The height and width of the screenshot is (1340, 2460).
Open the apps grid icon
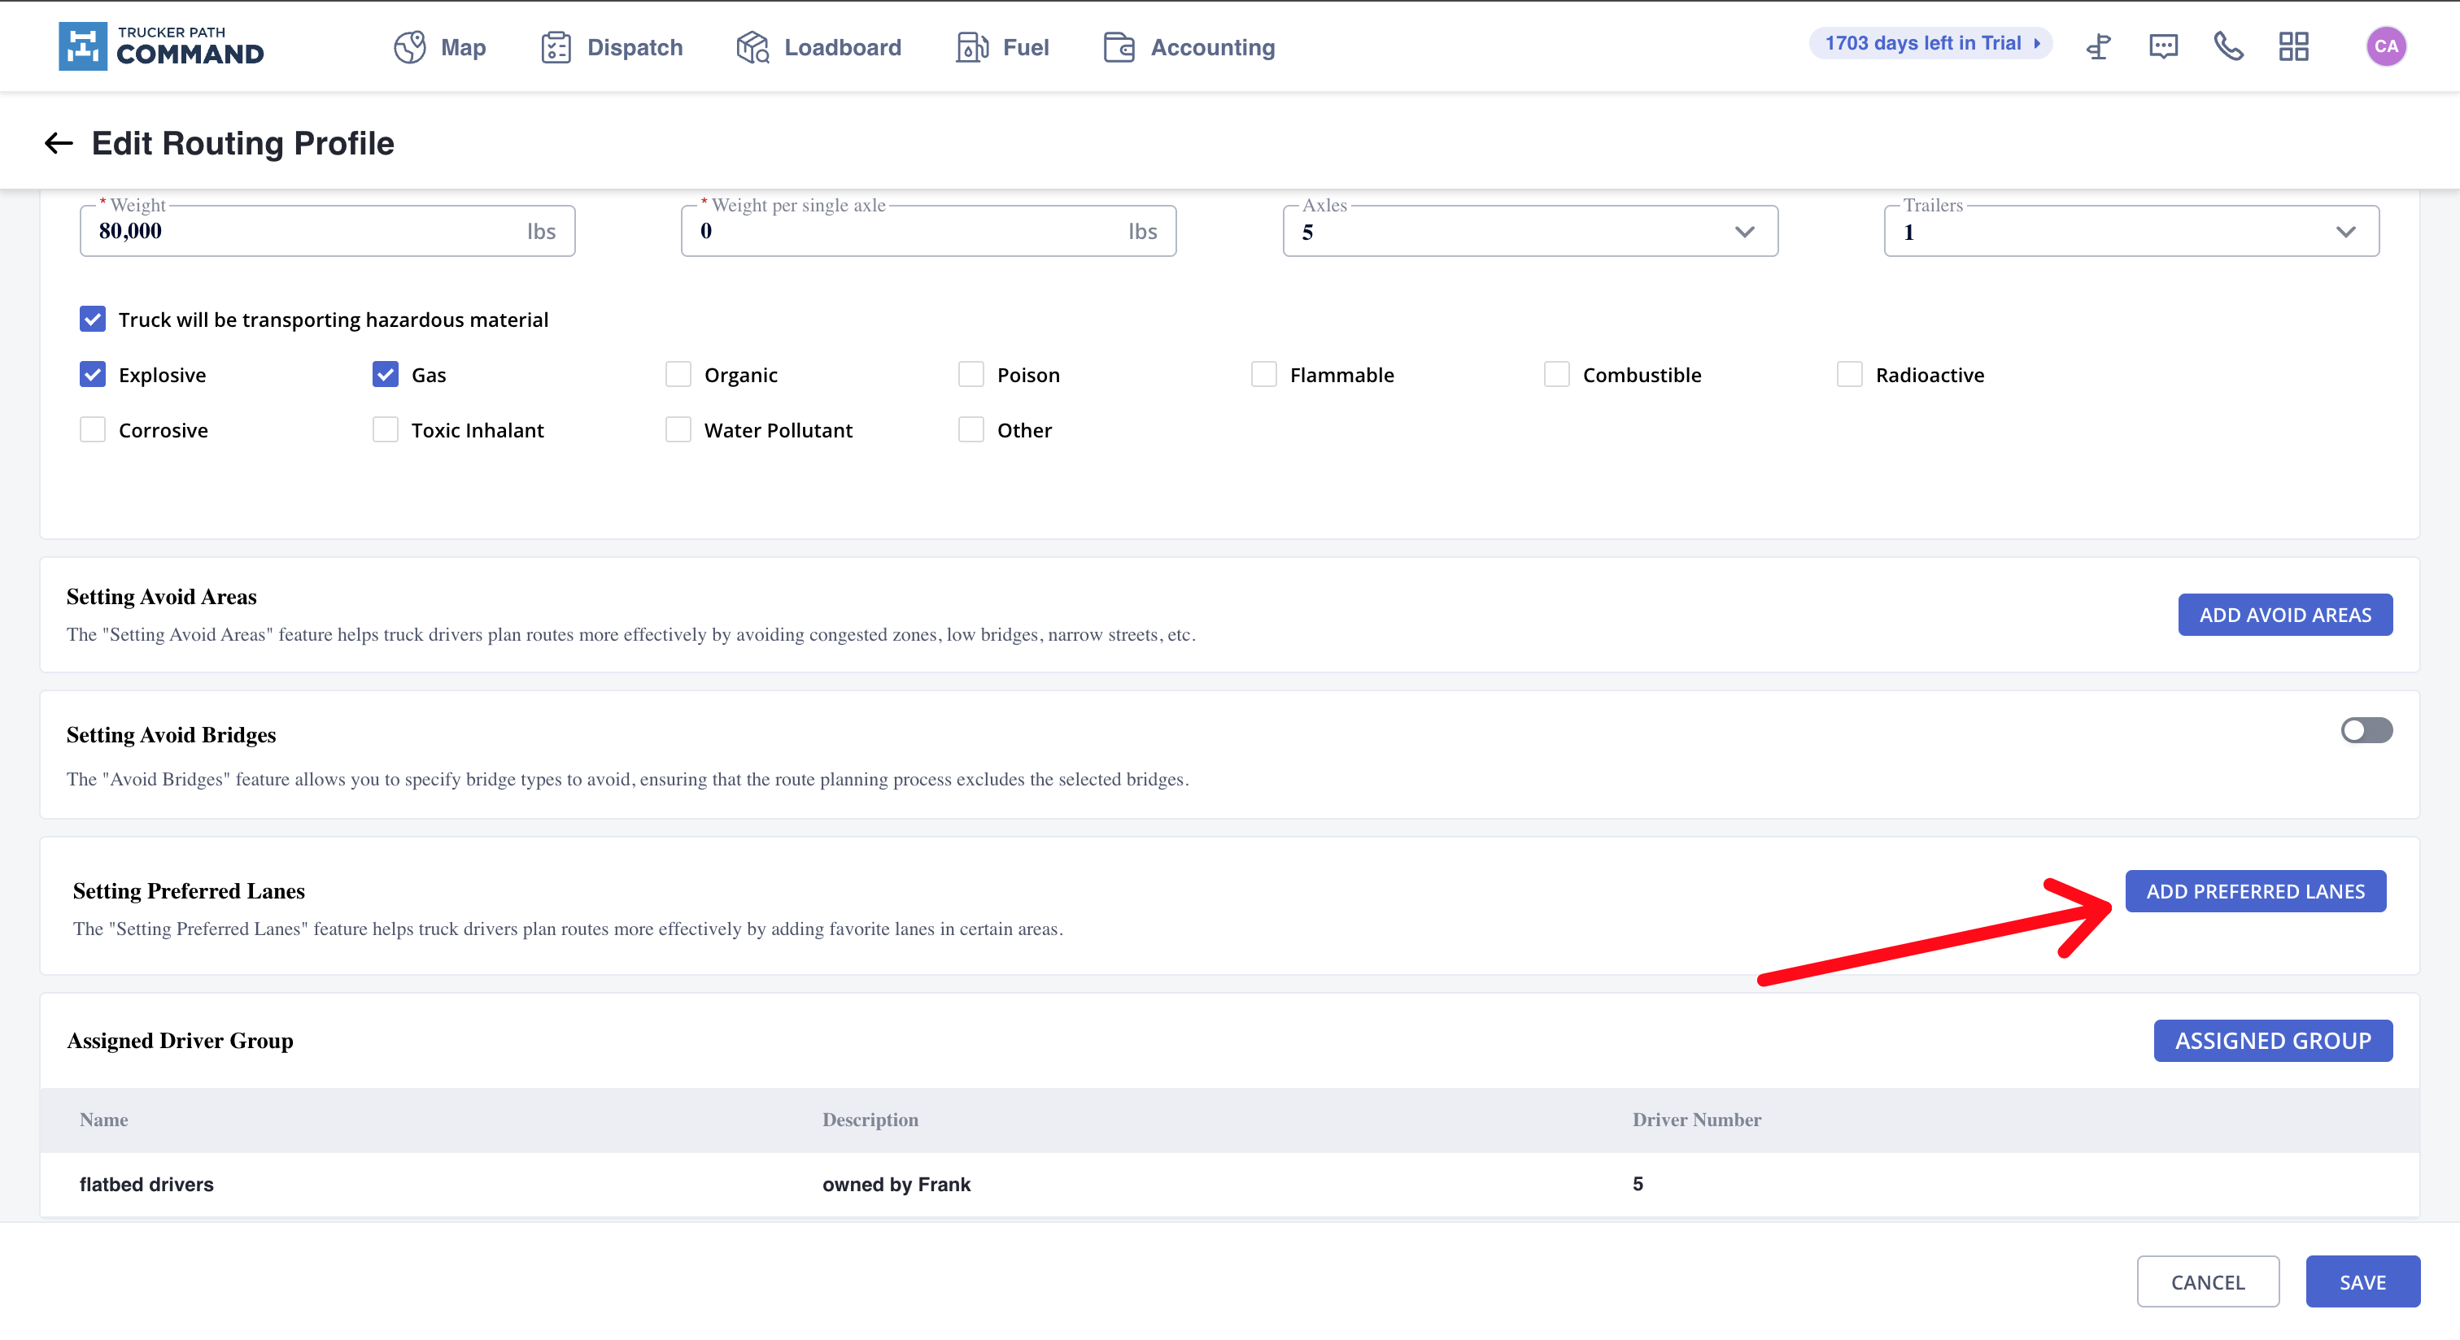(x=2293, y=47)
